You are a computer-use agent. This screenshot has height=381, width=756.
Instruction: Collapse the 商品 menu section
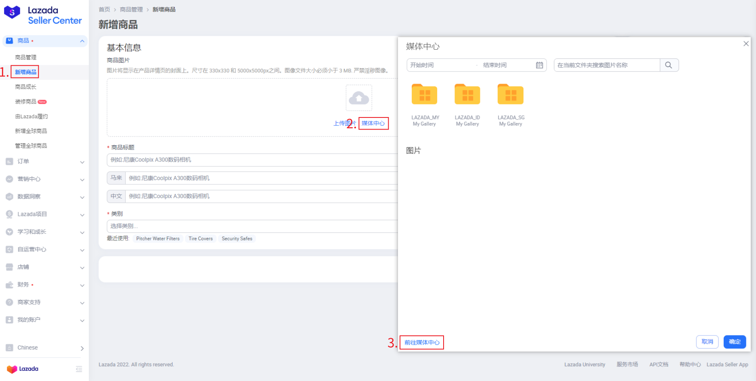tap(82, 41)
